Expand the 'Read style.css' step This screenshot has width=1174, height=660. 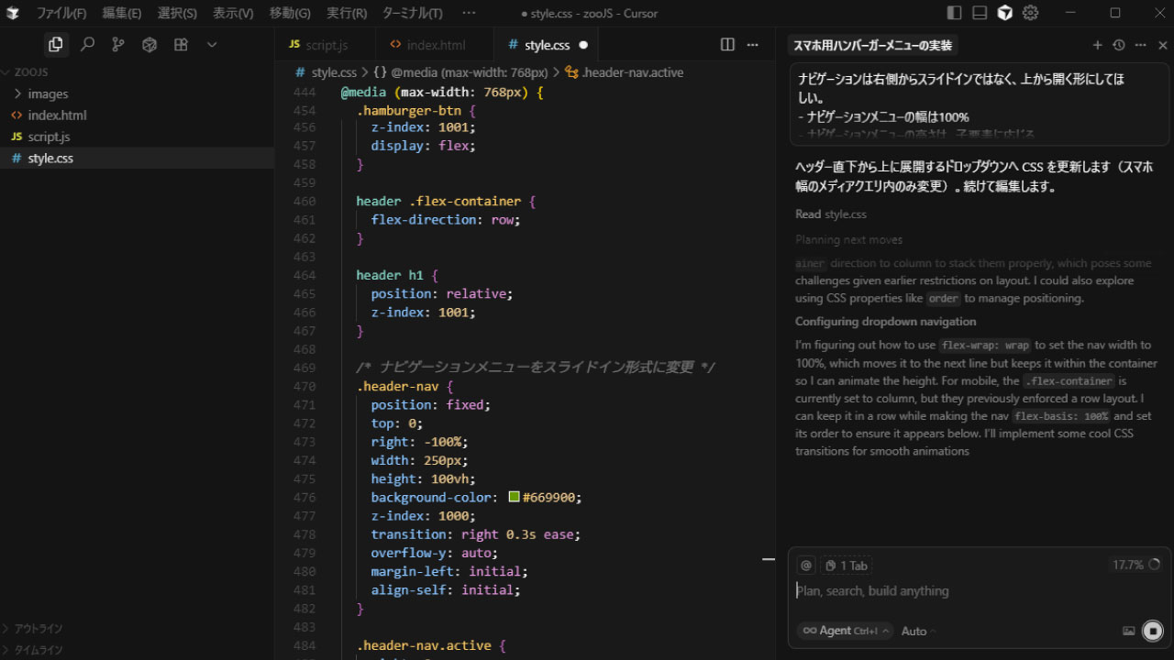[x=831, y=214]
